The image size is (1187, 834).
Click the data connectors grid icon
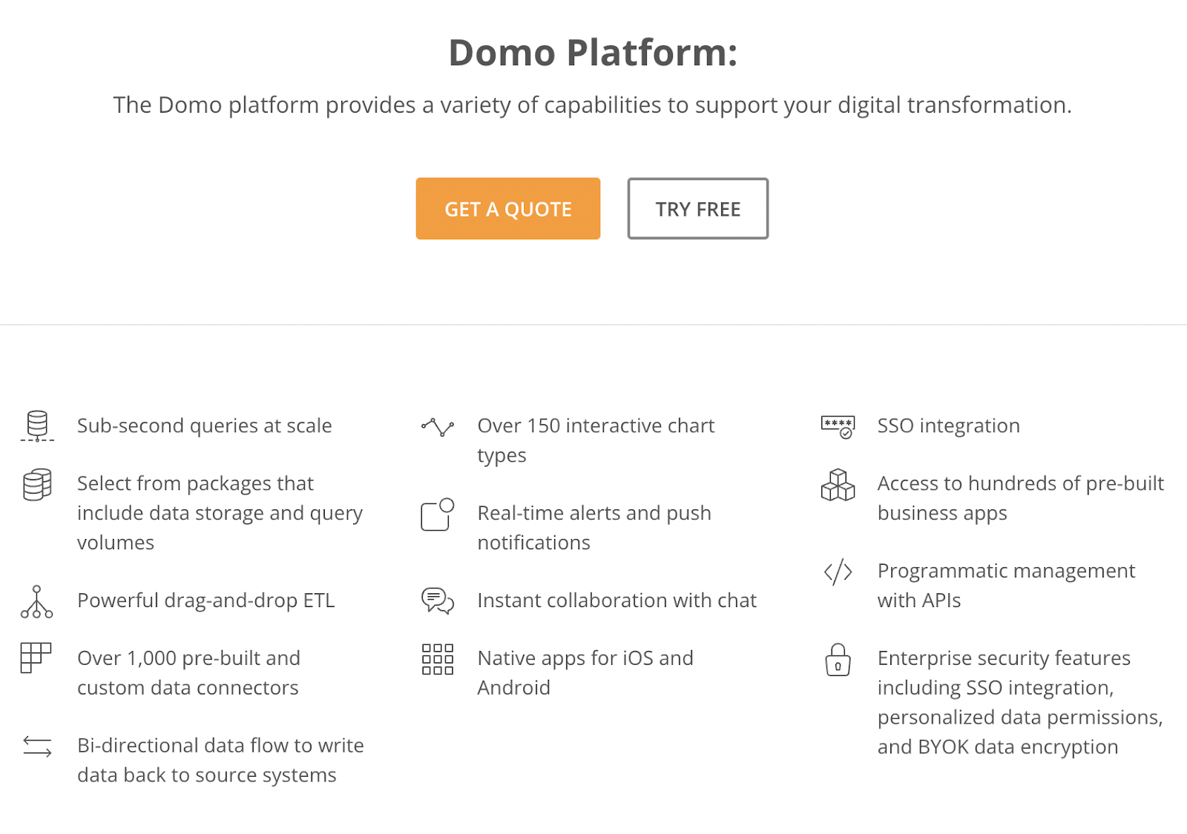[36, 658]
